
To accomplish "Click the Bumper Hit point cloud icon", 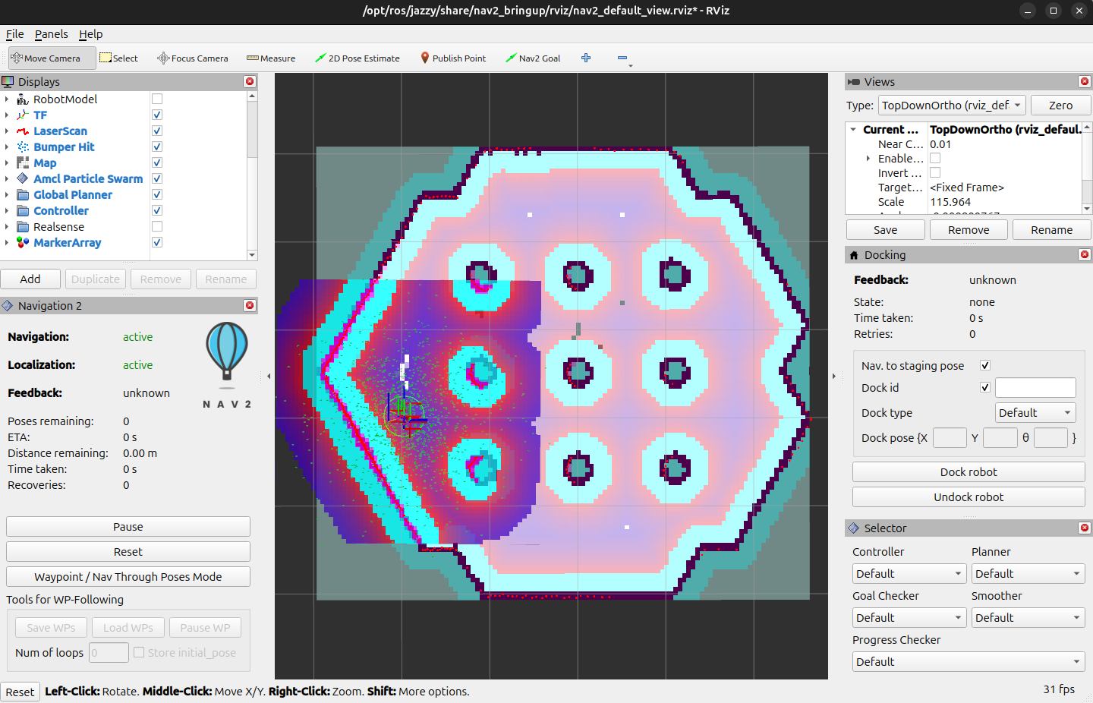I will tap(23, 147).
